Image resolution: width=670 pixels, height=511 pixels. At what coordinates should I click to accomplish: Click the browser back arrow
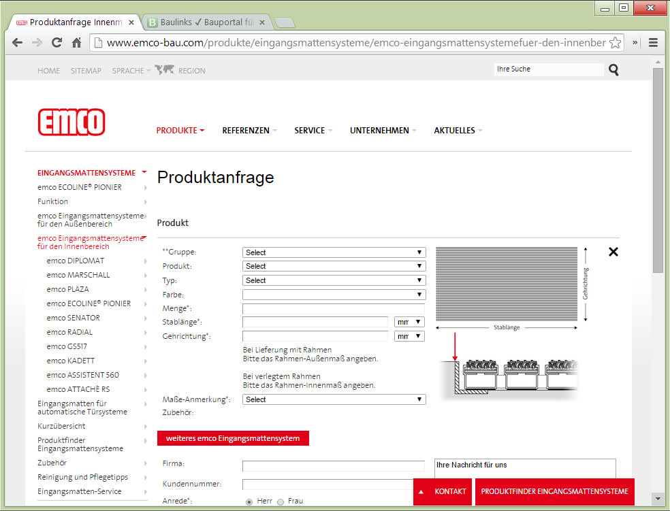[x=17, y=43]
